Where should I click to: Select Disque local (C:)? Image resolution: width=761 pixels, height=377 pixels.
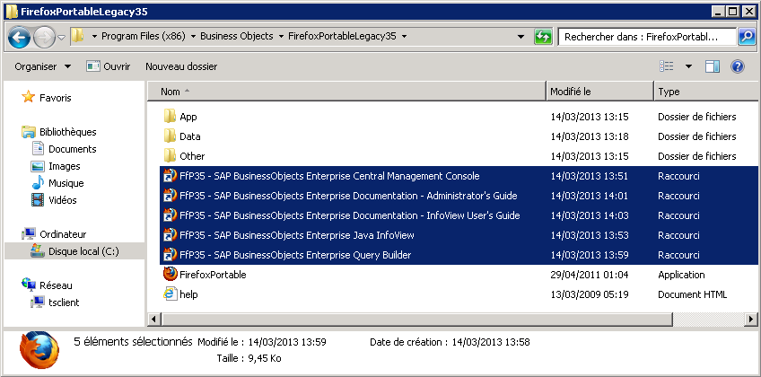[83, 251]
